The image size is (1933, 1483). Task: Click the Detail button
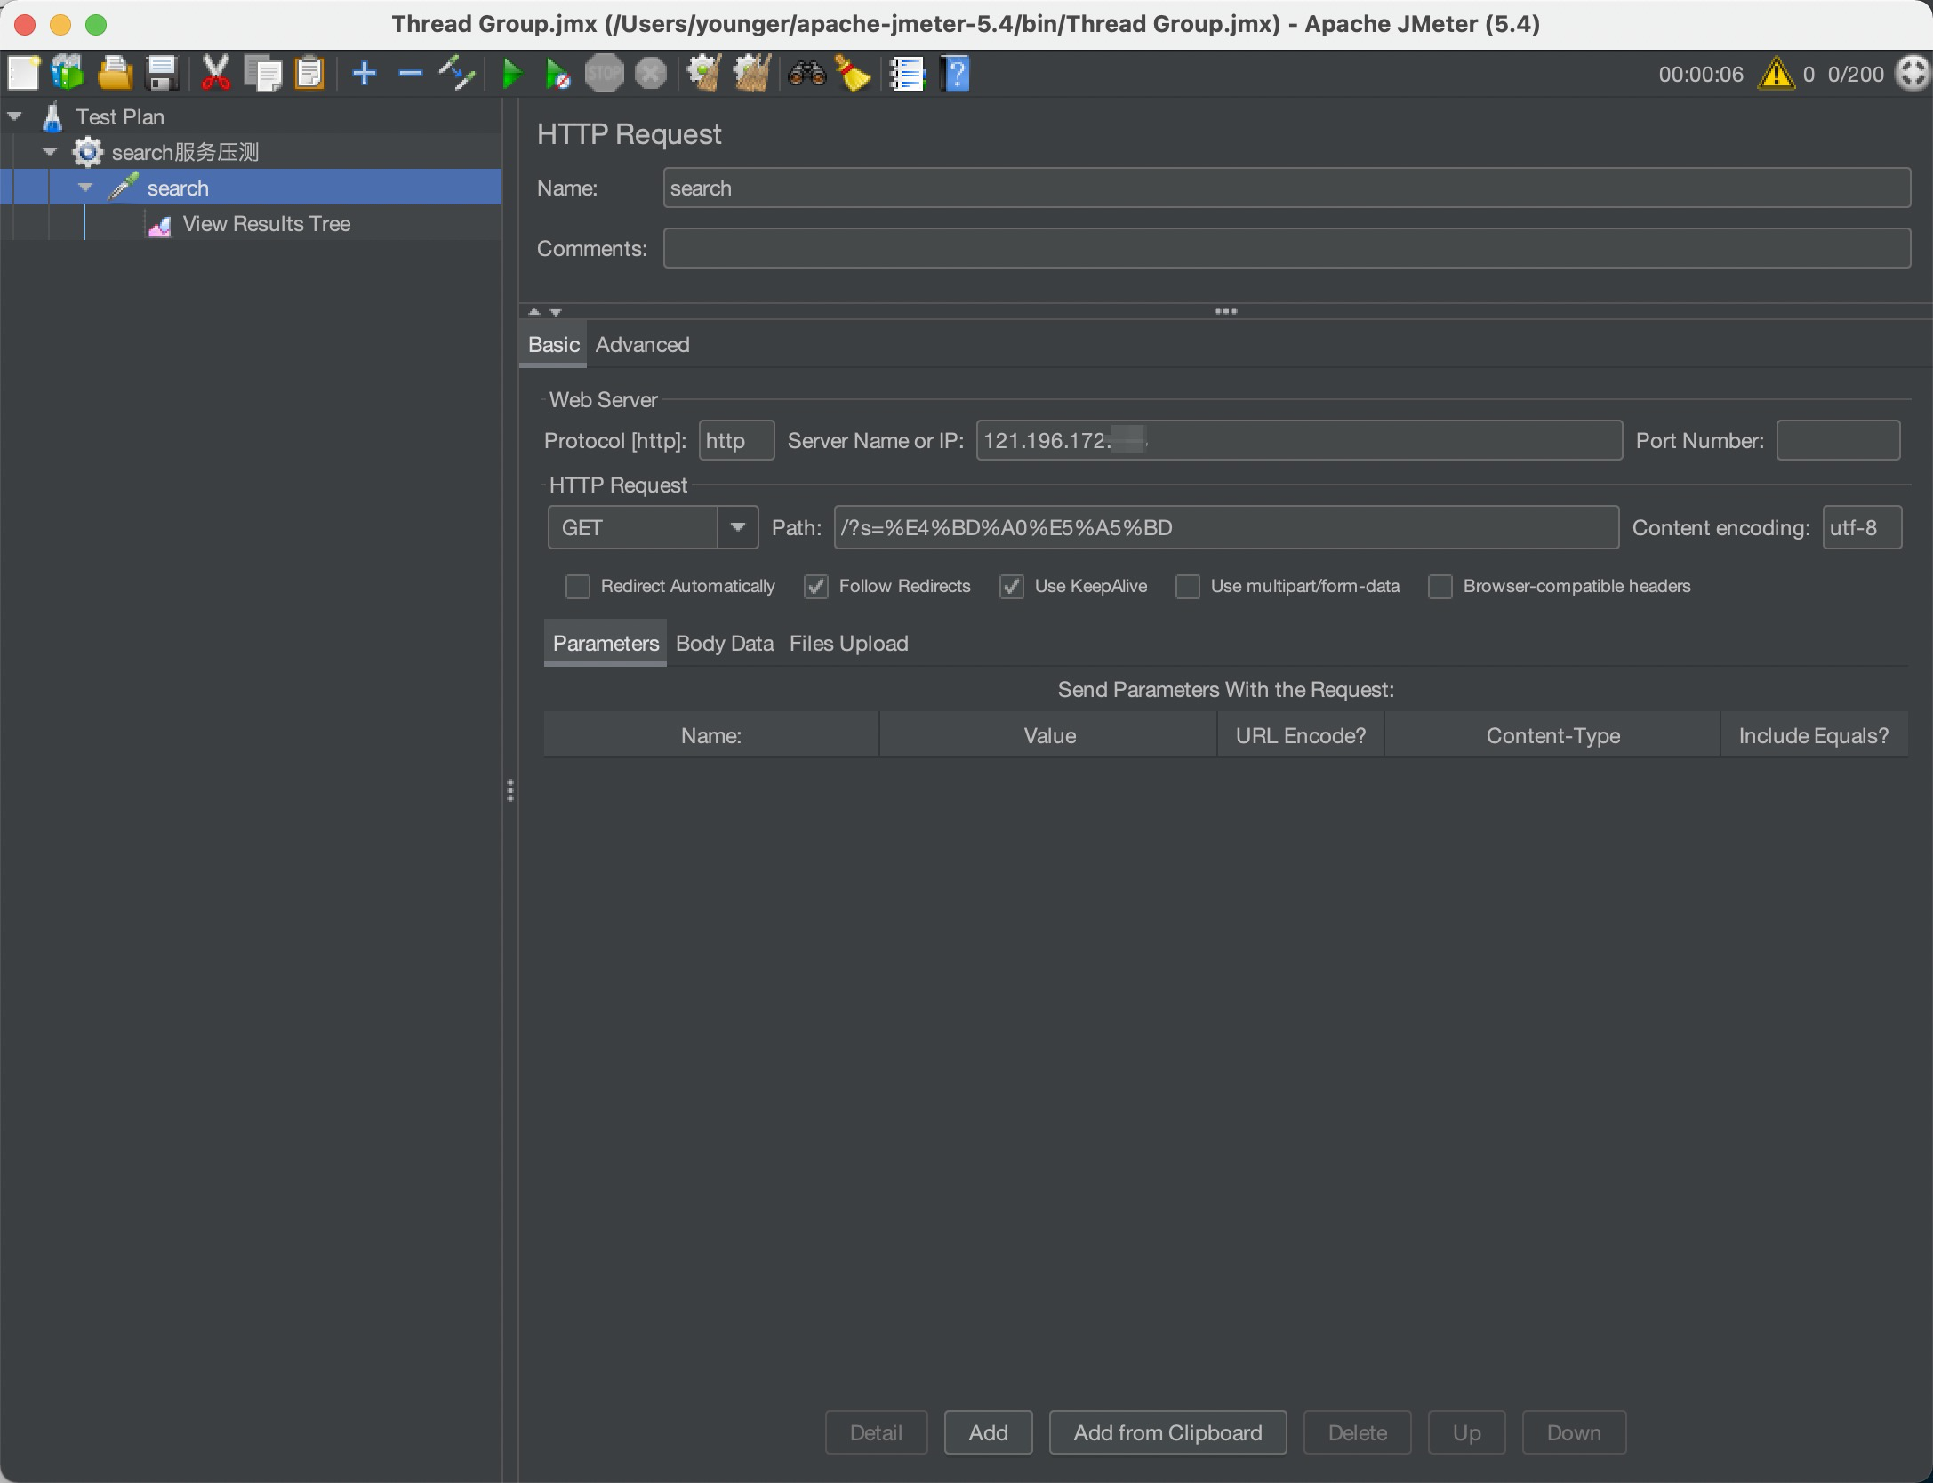point(876,1433)
